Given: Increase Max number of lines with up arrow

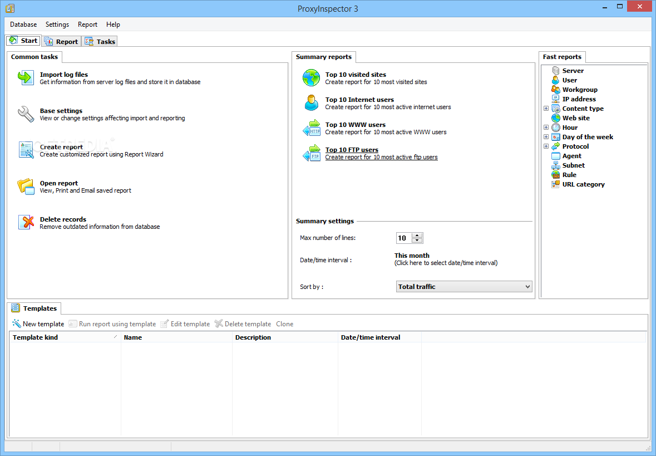Looking at the screenshot, I should pyautogui.click(x=417, y=236).
